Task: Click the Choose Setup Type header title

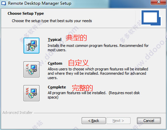Action: pyautogui.click(x=26, y=13)
